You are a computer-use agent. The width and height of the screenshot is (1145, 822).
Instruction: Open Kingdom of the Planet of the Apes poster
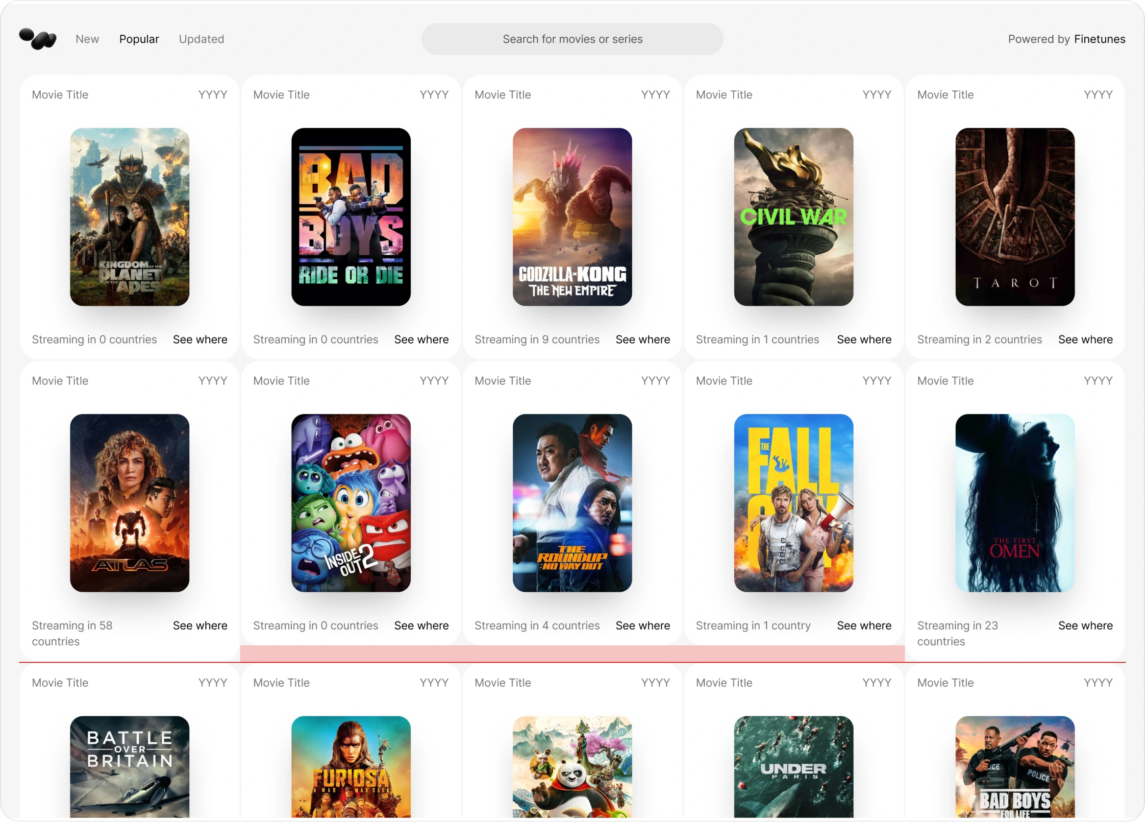[x=130, y=217]
